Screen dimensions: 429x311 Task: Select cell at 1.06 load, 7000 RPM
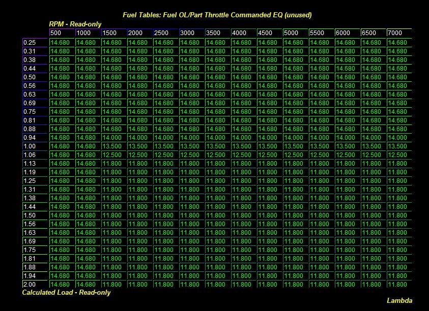pos(398,155)
